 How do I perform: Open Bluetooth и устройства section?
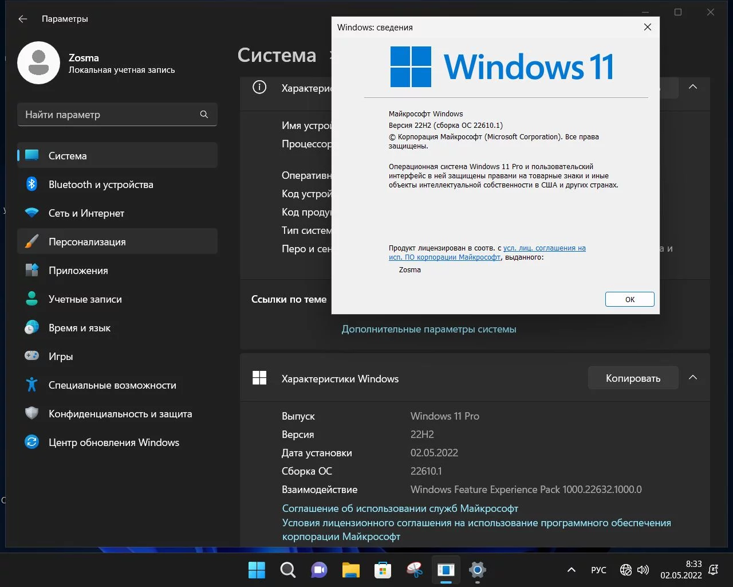tap(101, 185)
